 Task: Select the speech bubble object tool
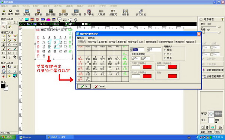[59, 19]
